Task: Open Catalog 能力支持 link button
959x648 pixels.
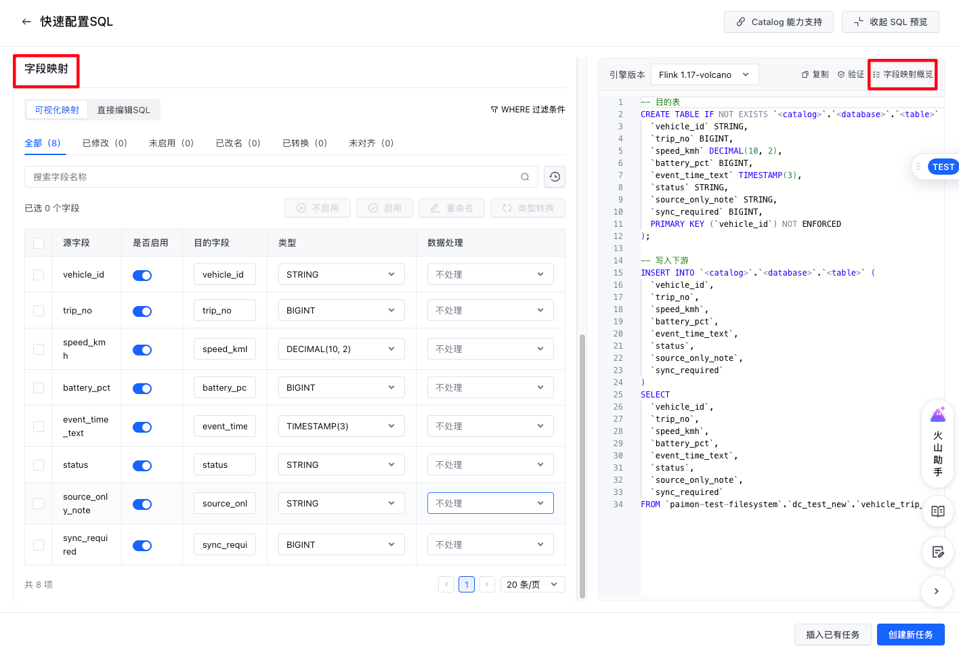Action: [780, 22]
